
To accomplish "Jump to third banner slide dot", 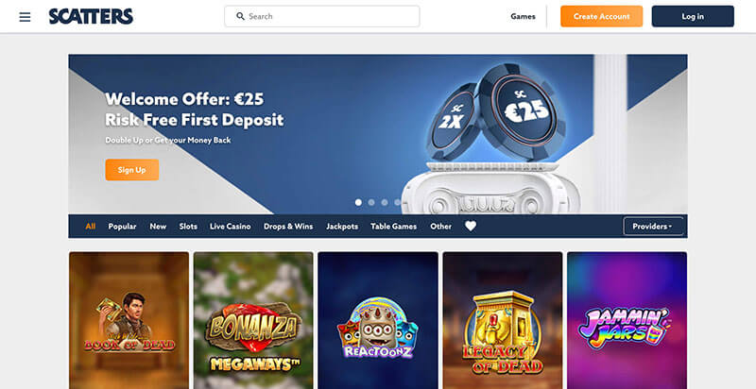I will click(385, 202).
